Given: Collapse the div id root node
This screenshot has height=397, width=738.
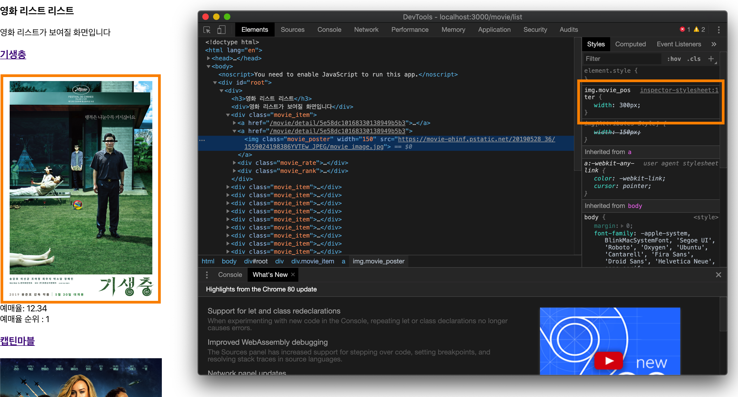Looking at the screenshot, I should pos(215,83).
